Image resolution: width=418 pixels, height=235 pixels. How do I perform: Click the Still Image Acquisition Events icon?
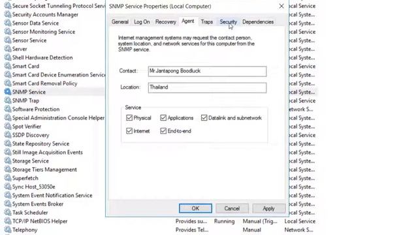8,152
